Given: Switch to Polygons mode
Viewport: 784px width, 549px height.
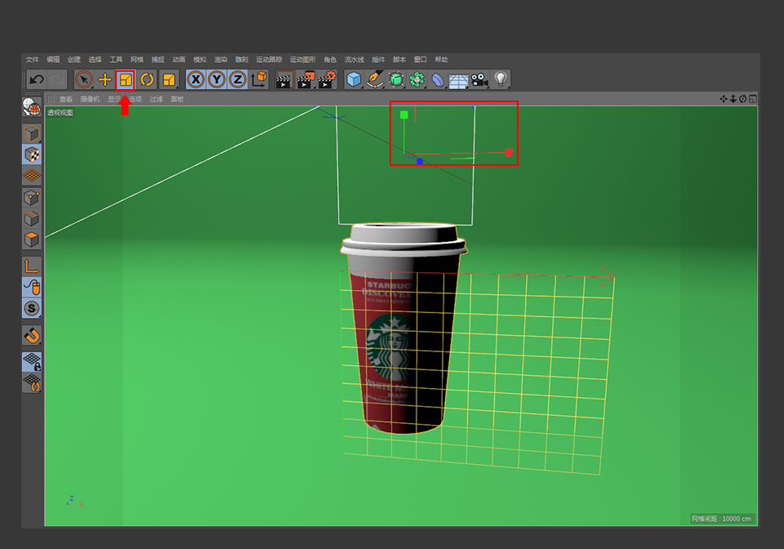Looking at the screenshot, I should pos(32,239).
